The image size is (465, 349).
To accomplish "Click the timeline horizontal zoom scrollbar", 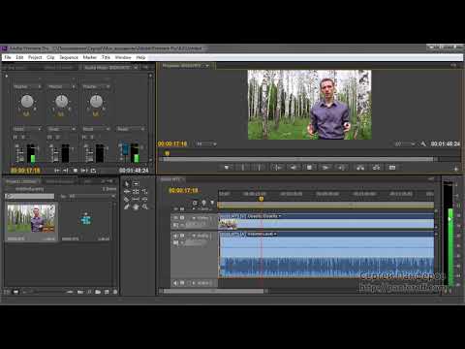I will [213, 291].
